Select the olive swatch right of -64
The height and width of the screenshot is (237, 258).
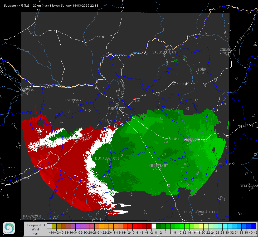point(54,226)
